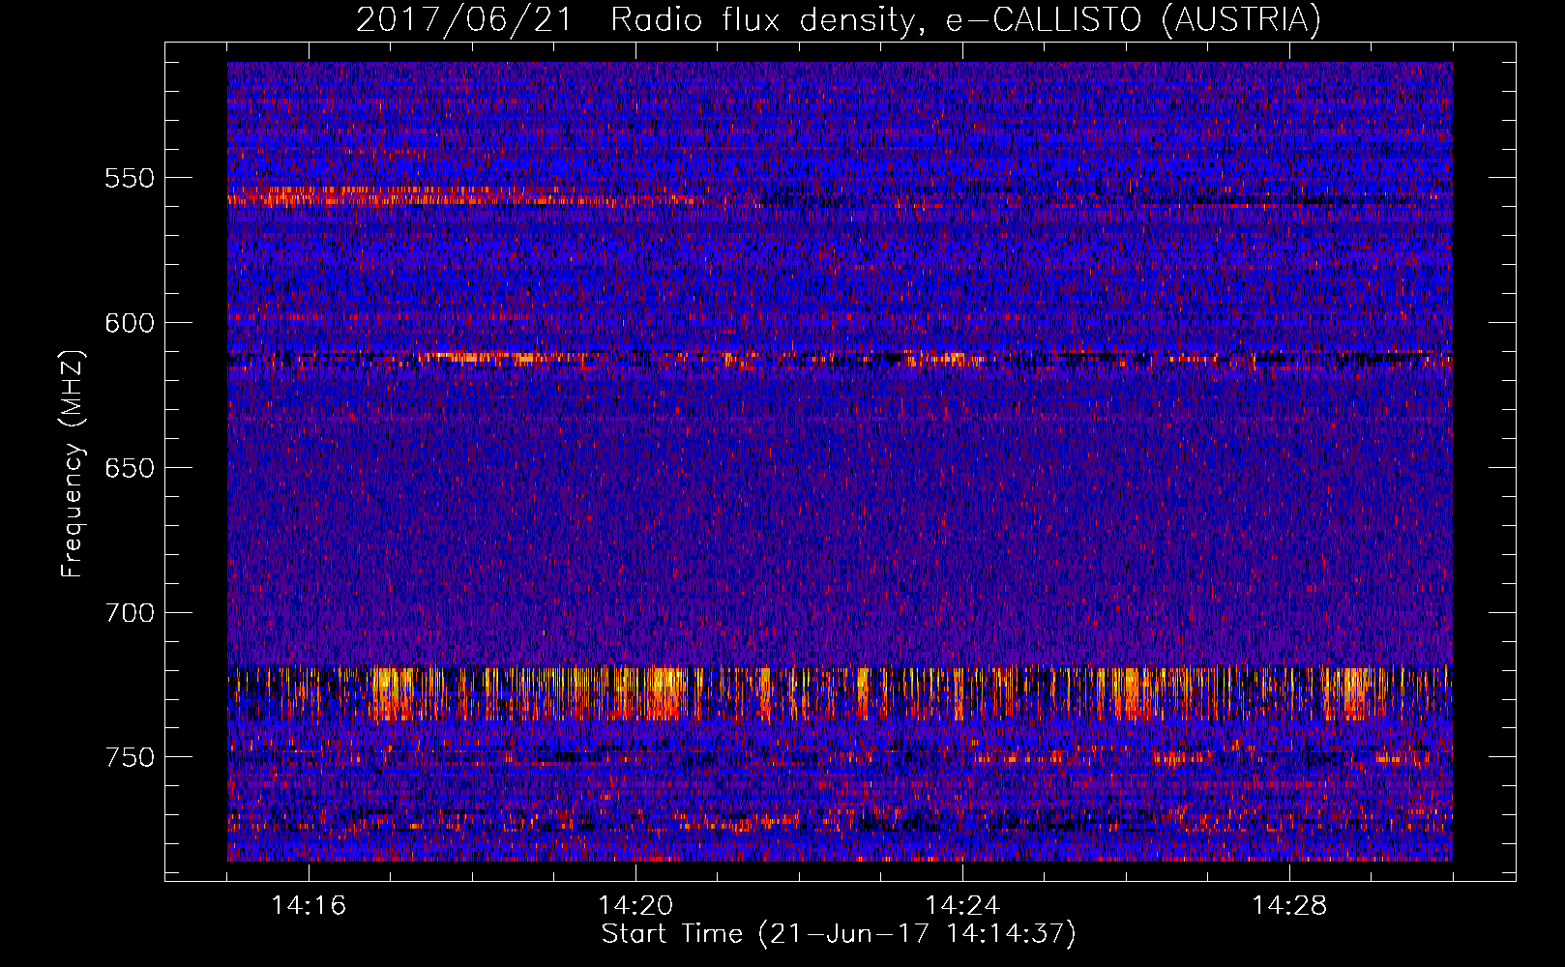
Task: Select the 550 frequency tick label
Action: [130, 178]
